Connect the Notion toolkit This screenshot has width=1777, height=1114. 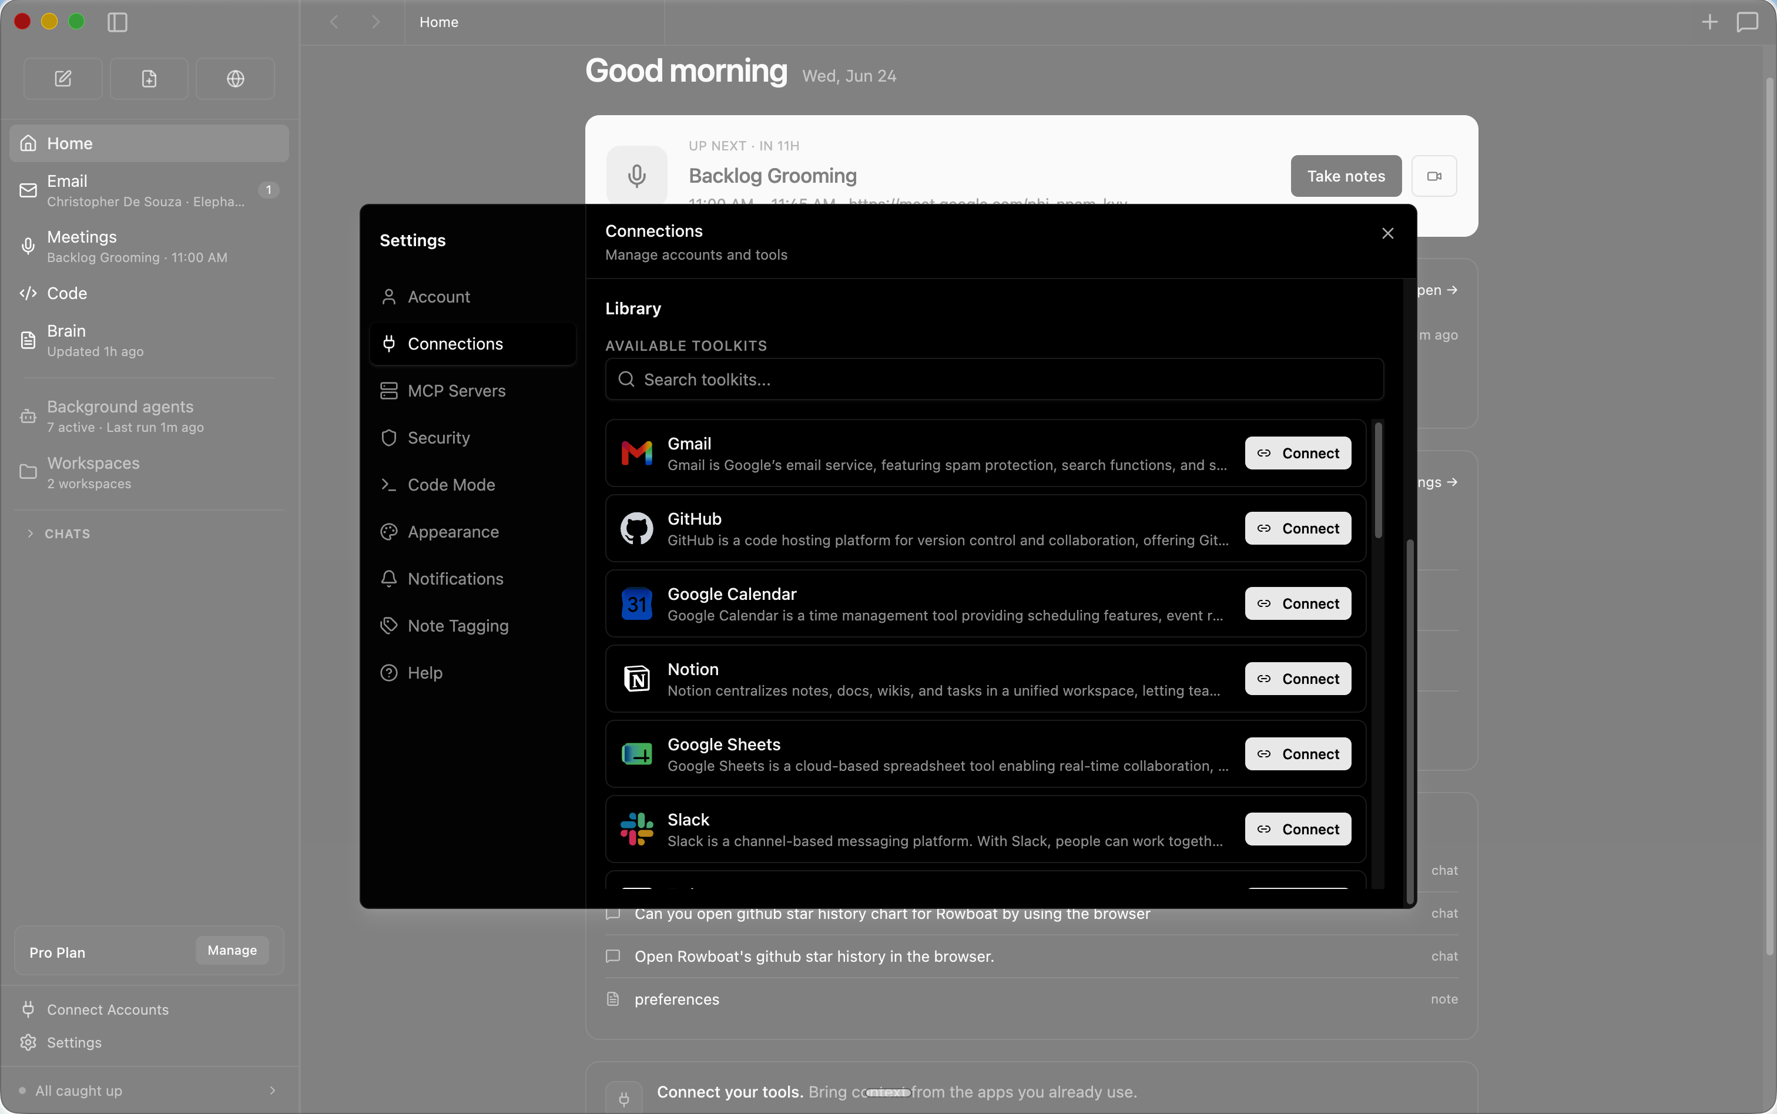[1297, 679]
